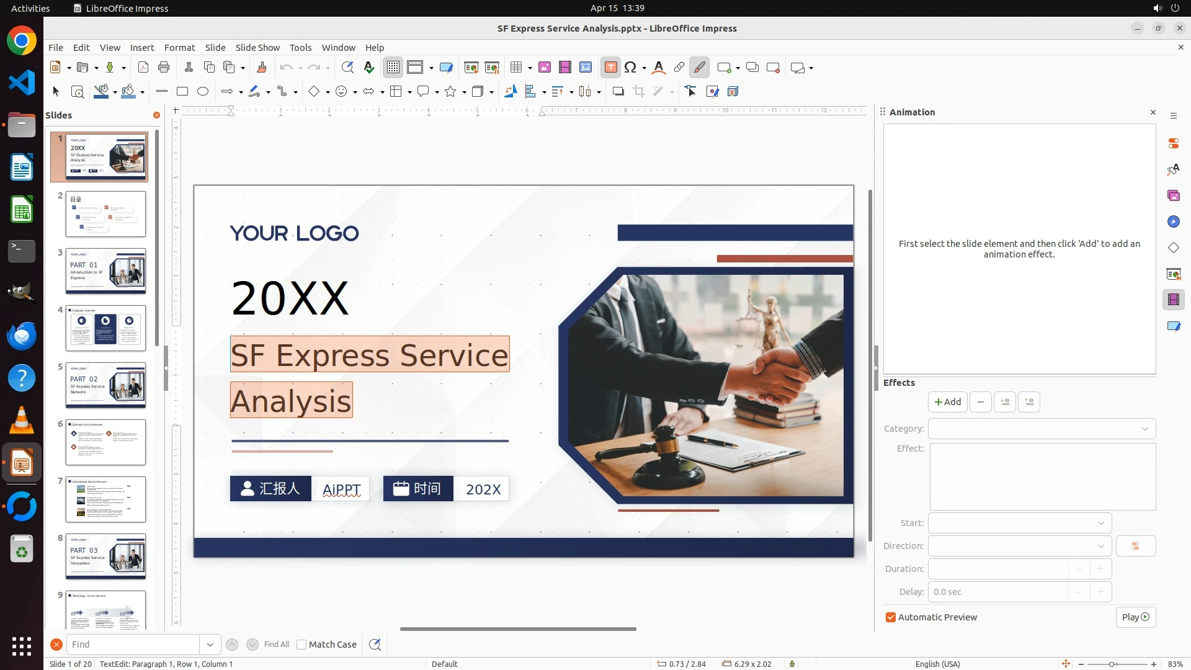Select slide 3 thumbnail PART 01

(105, 271)
